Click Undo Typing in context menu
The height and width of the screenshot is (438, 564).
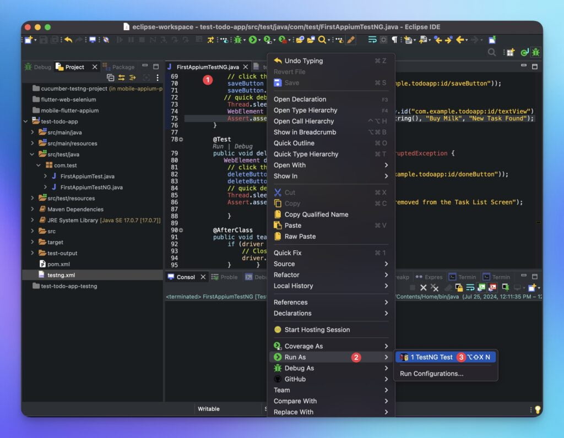331,61
